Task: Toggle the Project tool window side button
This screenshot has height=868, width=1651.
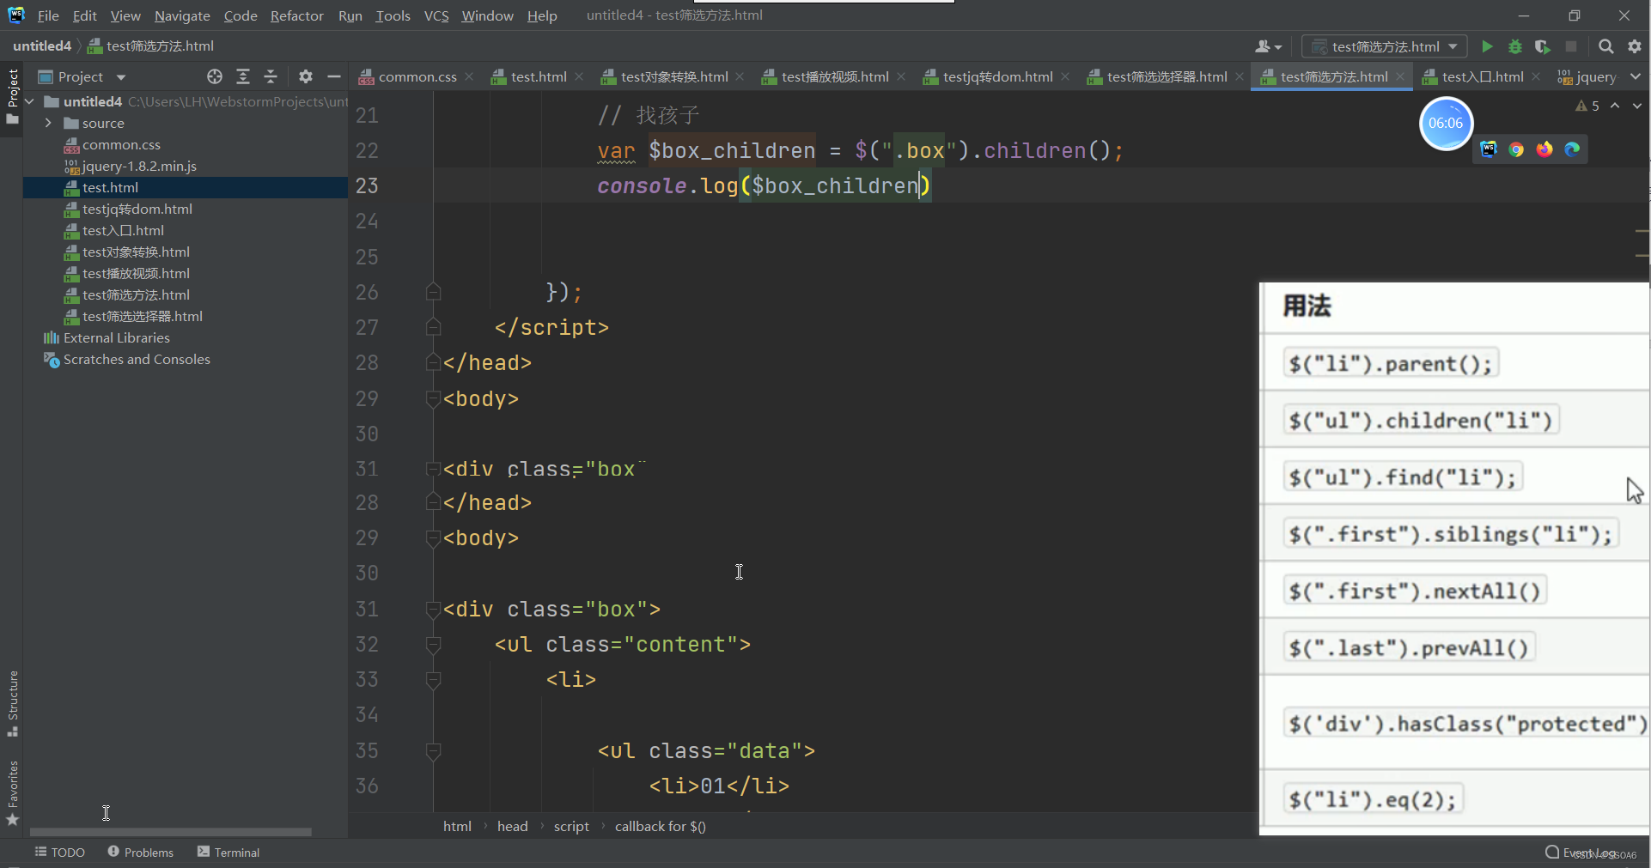Action: 12,96
